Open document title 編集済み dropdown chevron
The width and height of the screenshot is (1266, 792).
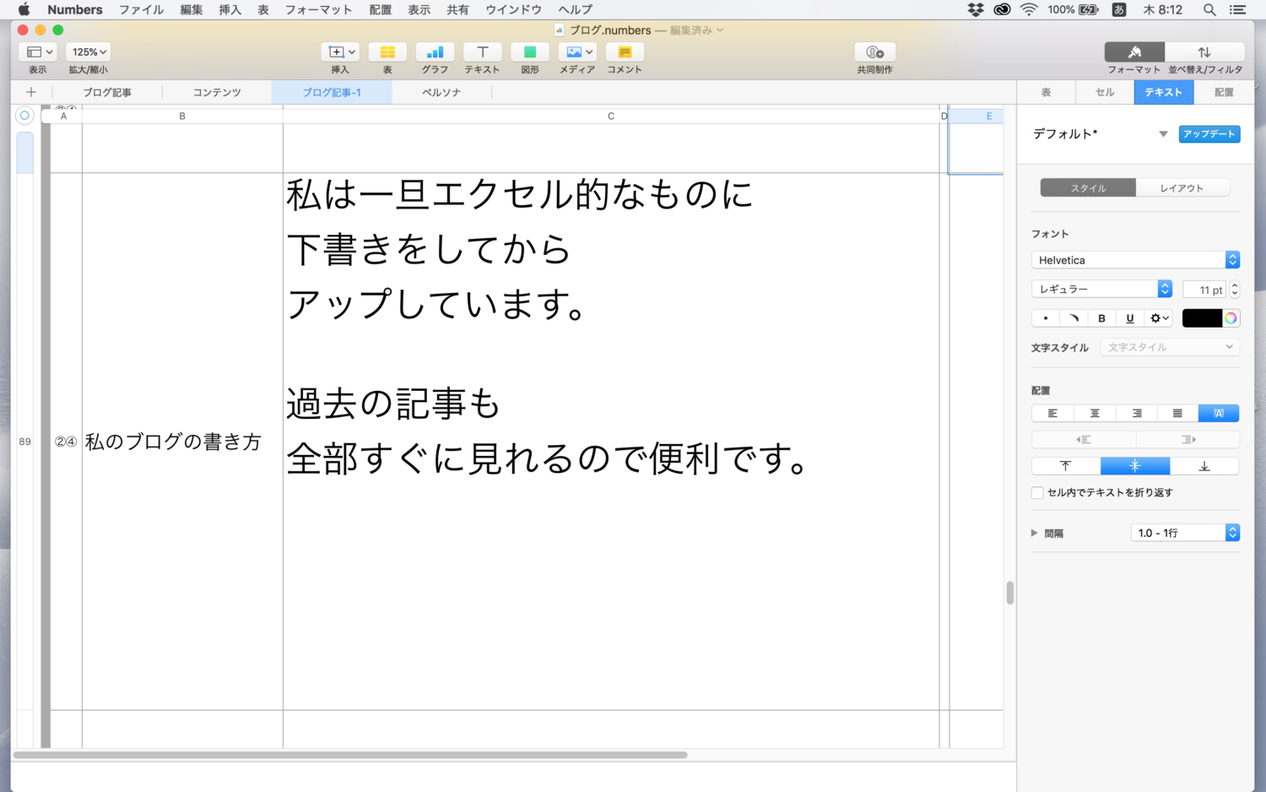point(720,30)
